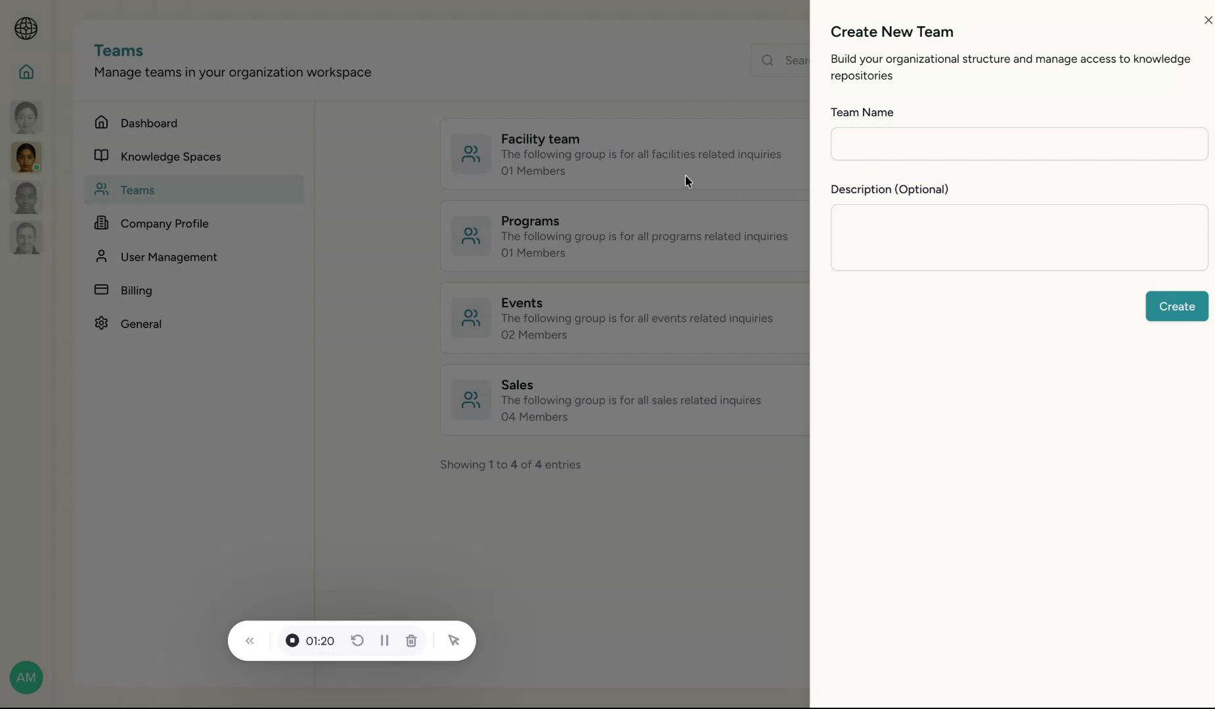1215x709 pixels.
Task: Select the Knowledge Spaces book icon
Action: (102, 156)
